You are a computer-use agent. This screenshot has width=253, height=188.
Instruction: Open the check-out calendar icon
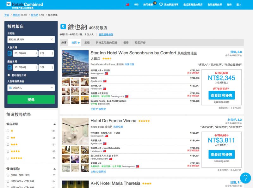10,67
